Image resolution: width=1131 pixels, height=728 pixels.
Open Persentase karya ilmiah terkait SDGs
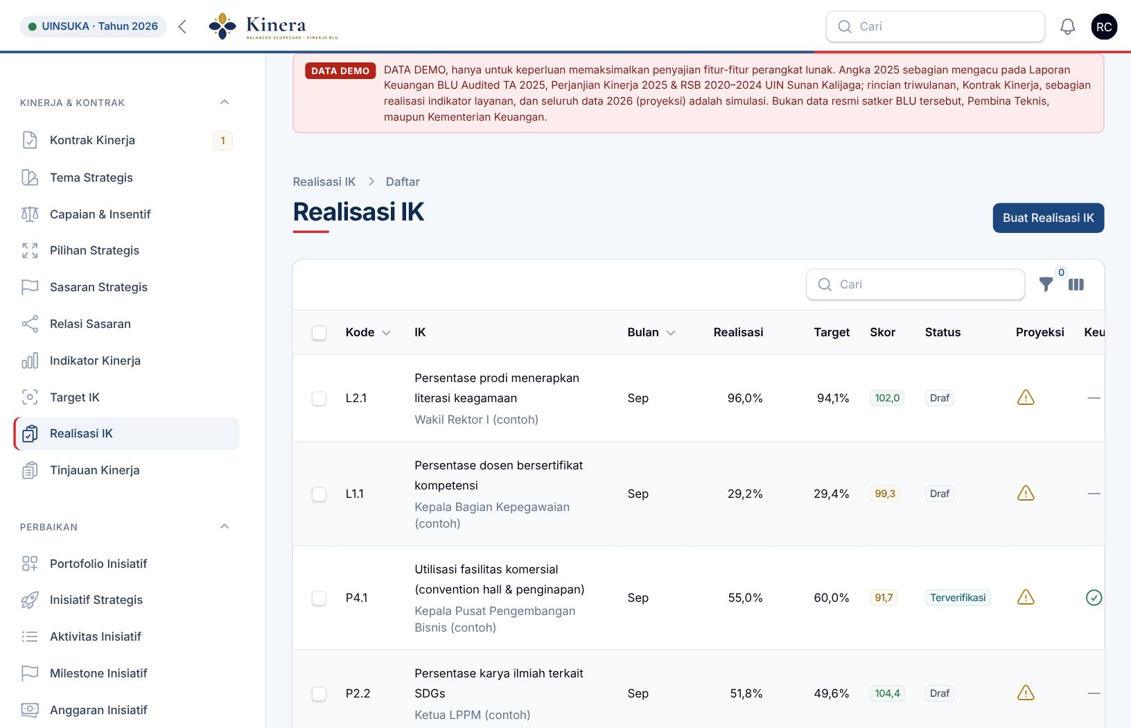coord(498,683)
